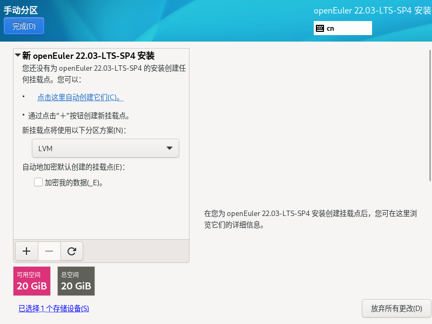Click the 手动分区 page title
The height and width of the screenshot is (324, 432).
pyautogui.click(x=21, y=10)
